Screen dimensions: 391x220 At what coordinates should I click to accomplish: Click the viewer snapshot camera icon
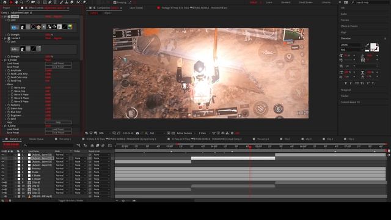(137, 133)
